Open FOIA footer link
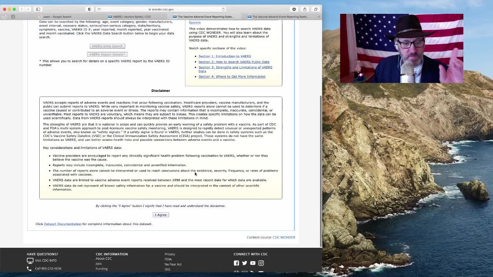 click(x=168, y=259)
